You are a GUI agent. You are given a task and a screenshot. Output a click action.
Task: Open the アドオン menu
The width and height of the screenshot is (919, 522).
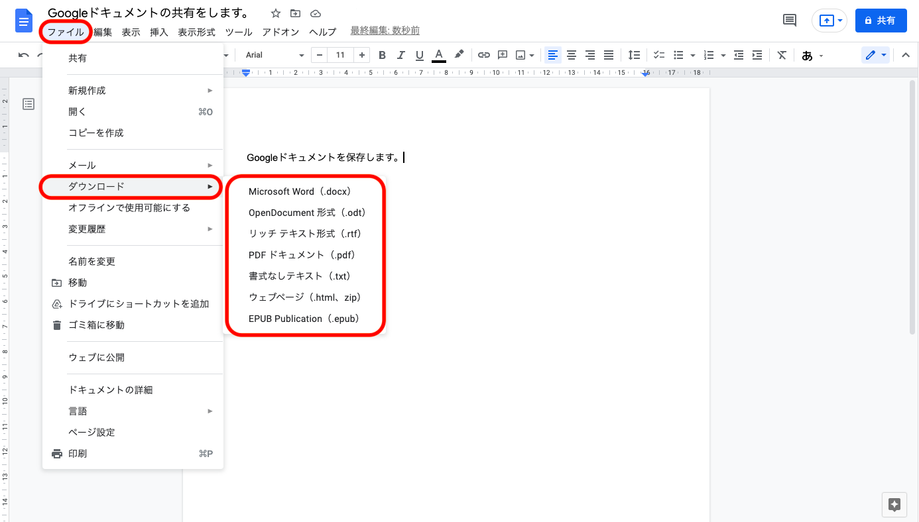(280, 32)
